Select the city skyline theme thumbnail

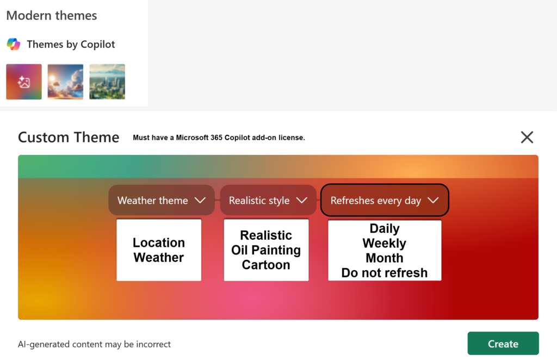(x=107, y=82)
